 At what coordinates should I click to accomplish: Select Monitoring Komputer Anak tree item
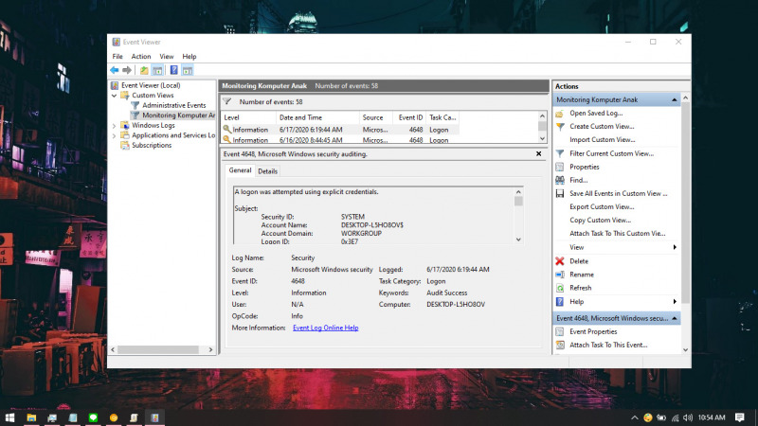point(178,115)
